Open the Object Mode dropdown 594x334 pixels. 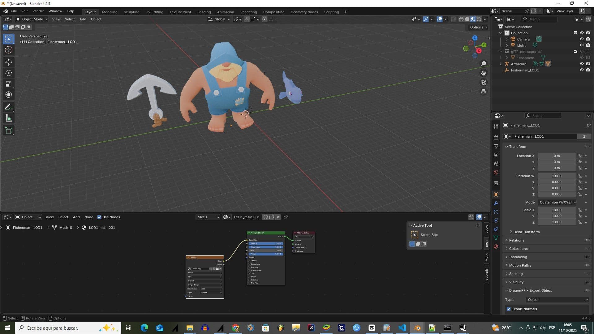pyautogui.click(x=32, y=19)
